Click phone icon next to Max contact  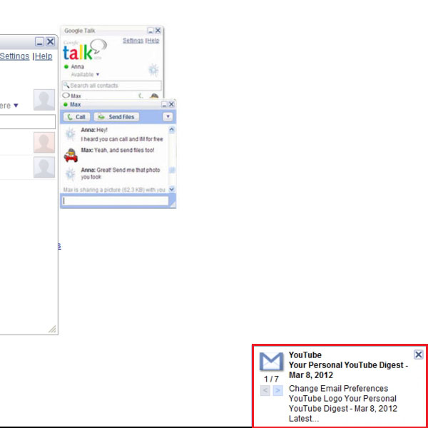pyautogui.click(x=141, y=96)
